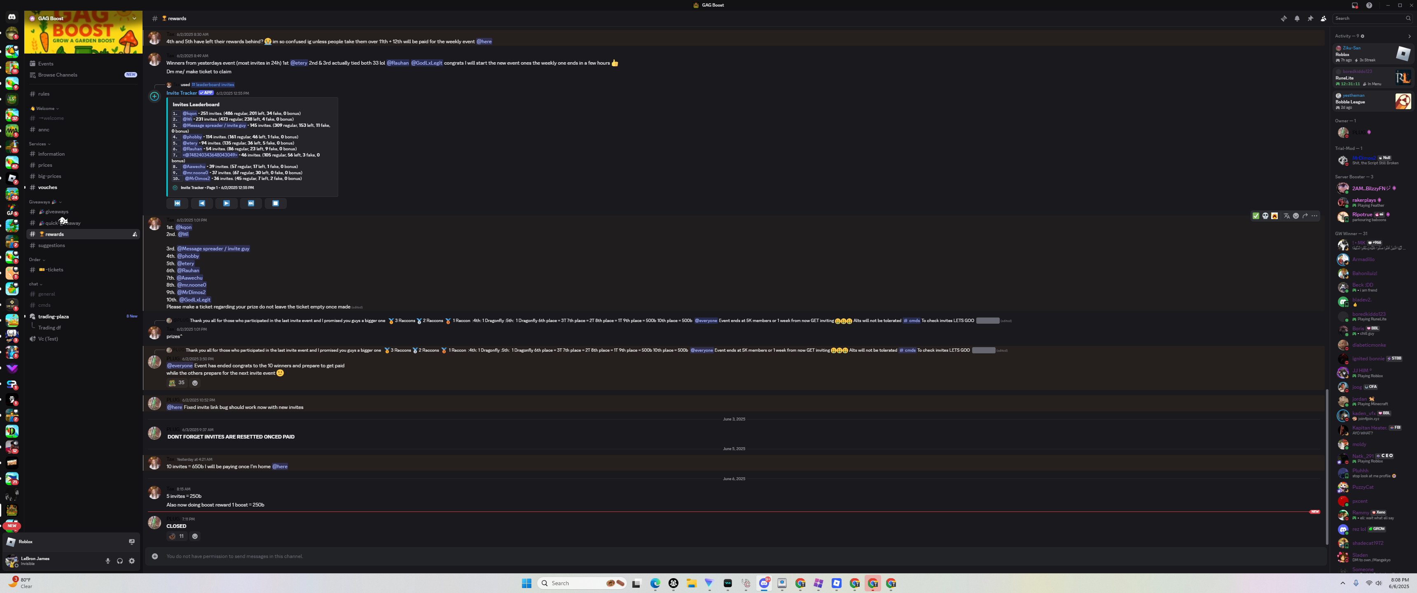Open the rules channel
This screenshot has height=593, width=1417.
pyautogui.click(x=83, y=94)
